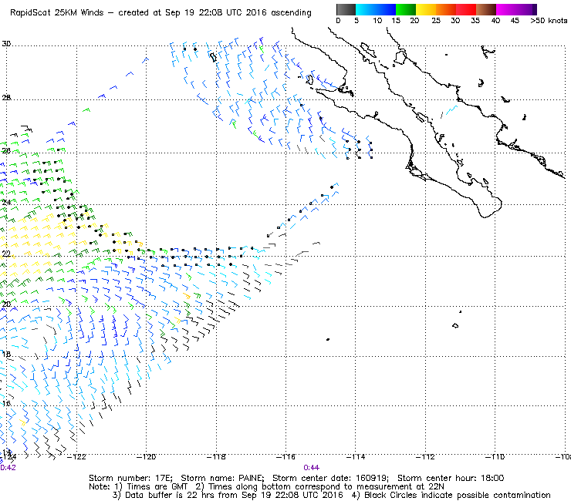Click the '>50 knots' legend label

tap(549, 21)
